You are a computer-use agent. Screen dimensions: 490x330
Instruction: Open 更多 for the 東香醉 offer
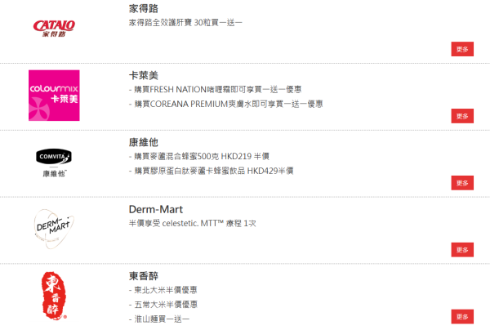pyautogui.click(x=462, y=317)
